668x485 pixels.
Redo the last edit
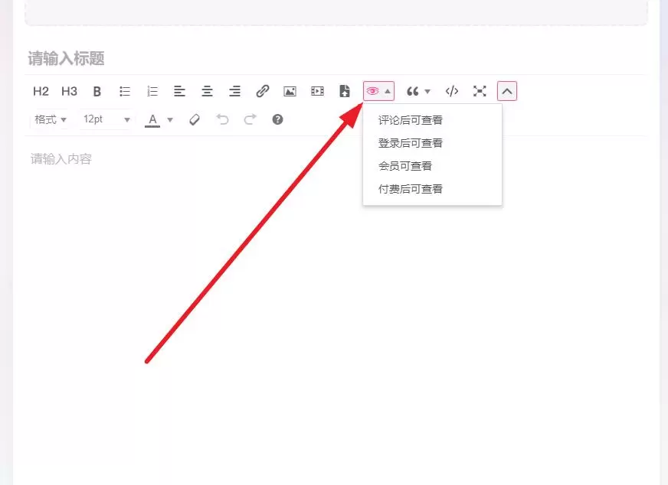[x=250, y=119]
